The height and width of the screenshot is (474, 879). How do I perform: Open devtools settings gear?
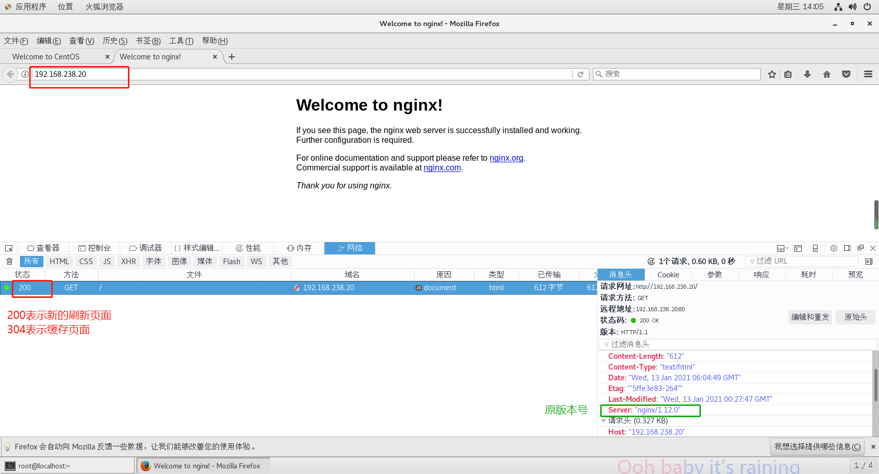coord(833,248)
